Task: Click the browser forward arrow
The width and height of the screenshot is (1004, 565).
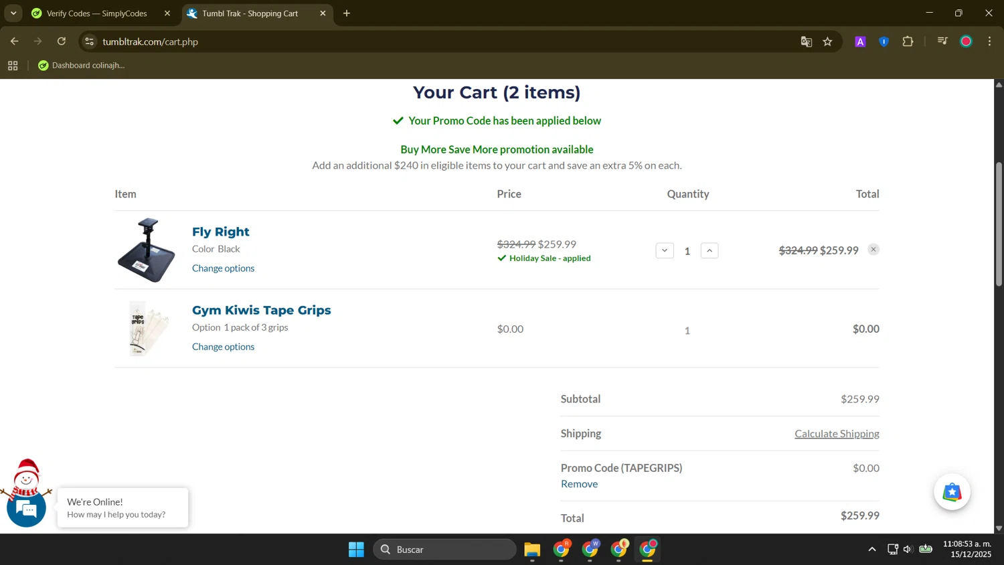Action: tap(37, 42)
